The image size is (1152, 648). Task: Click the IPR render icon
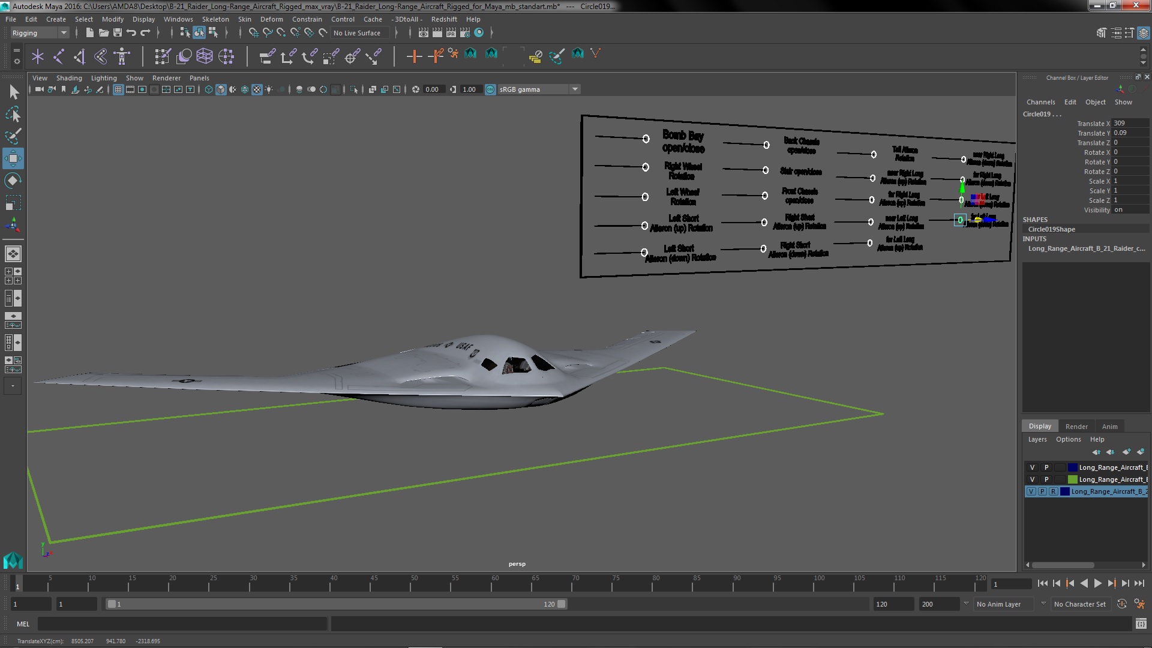click(x=451, y=32)
